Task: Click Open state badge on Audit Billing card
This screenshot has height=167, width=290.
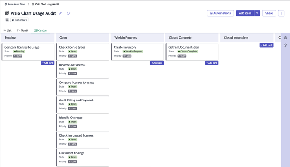Action: pyautogui.click(x=72, y=104)
